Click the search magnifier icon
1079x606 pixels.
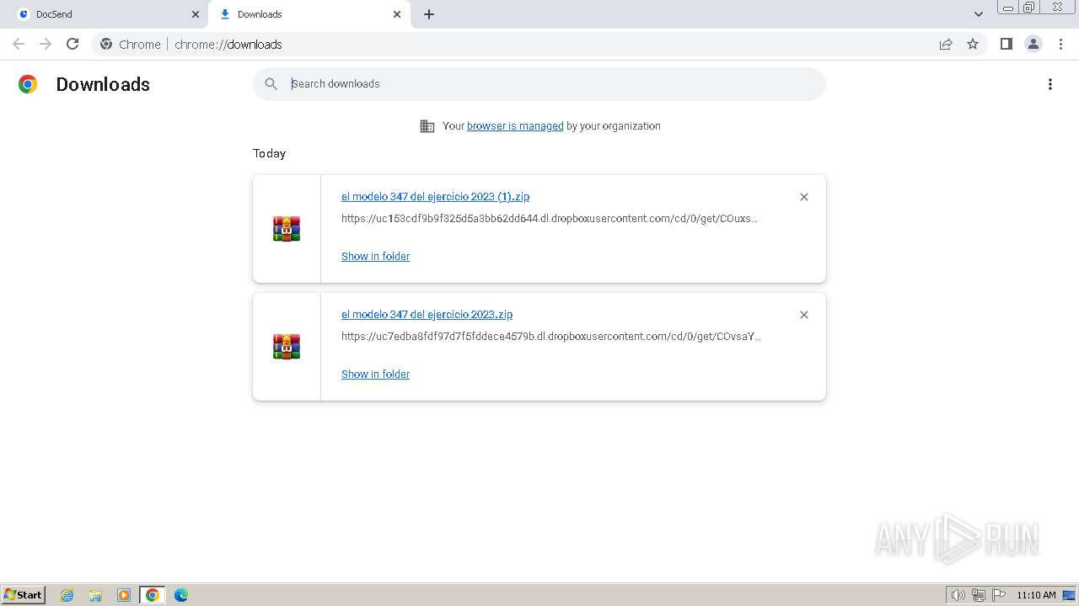pos(271,84)
